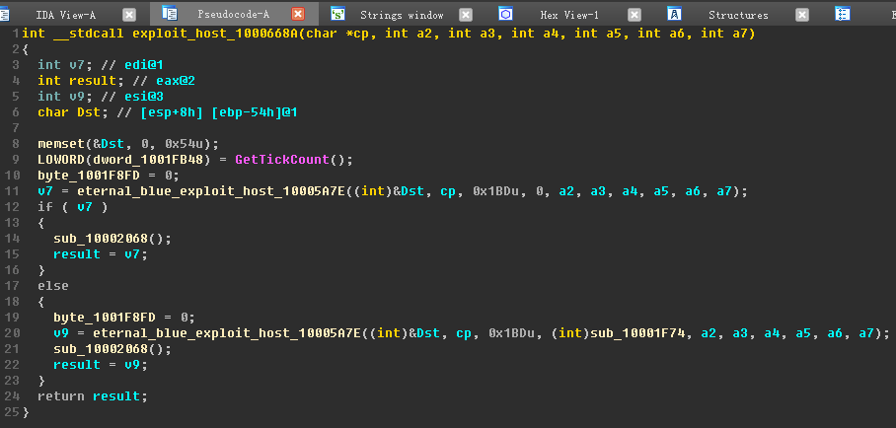Click 'char Dst' declaration on line 6
The image size is (896, 428).
(73, 112)
